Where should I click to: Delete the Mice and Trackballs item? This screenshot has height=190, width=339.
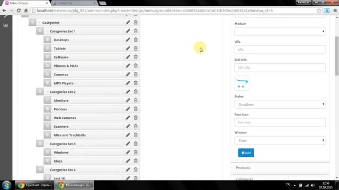(136, 135)
